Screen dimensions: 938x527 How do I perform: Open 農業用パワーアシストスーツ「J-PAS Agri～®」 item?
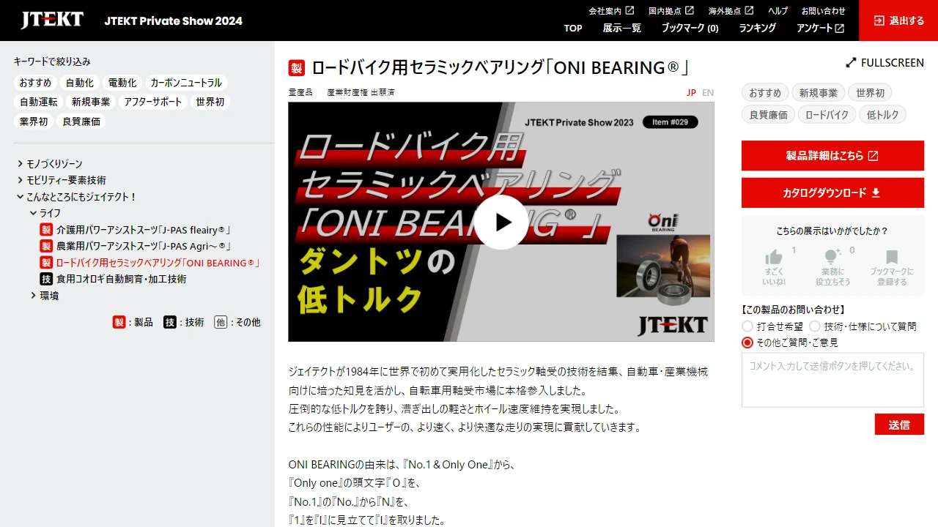[144, 246]
